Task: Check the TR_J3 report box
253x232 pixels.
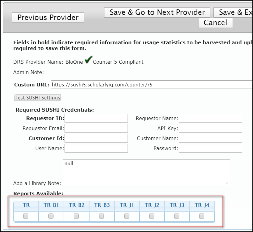Action: (177, 216)
